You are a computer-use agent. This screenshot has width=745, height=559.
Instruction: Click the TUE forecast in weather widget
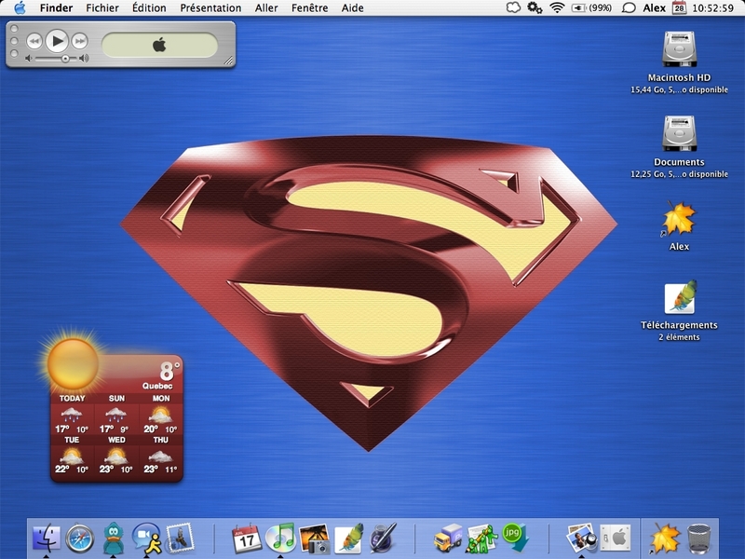point(72,456)
